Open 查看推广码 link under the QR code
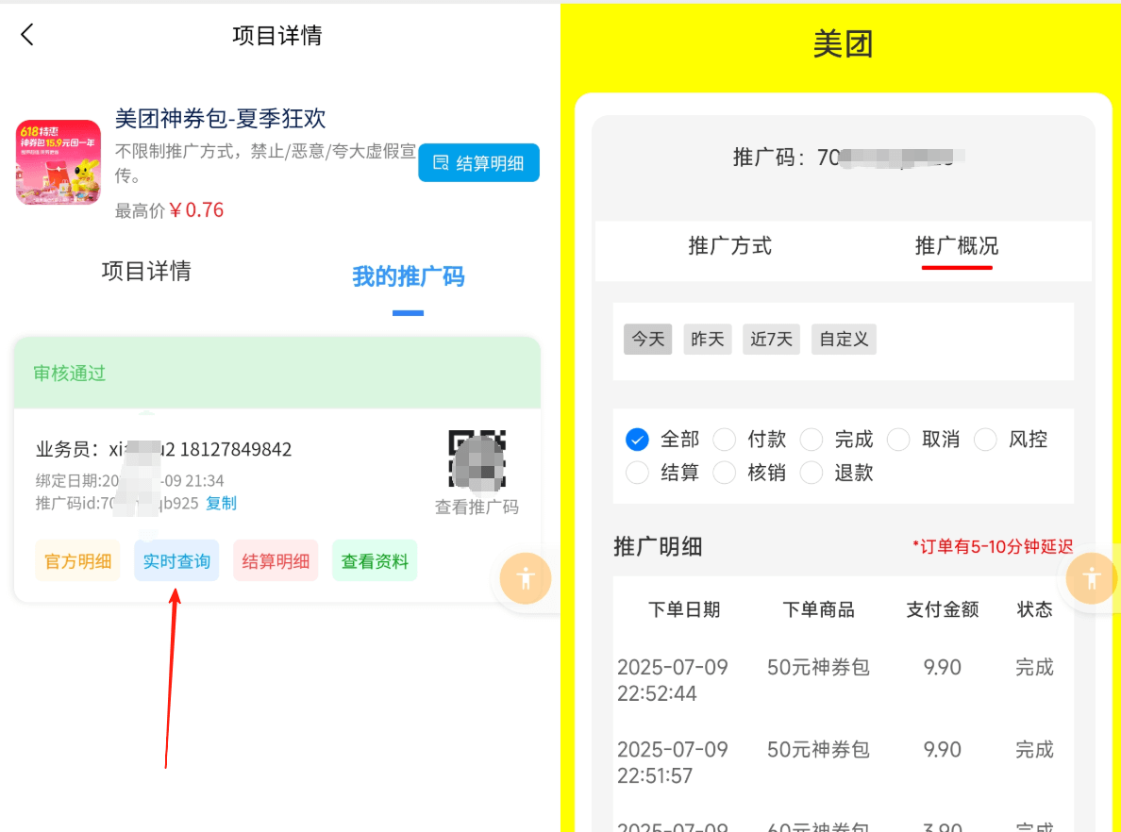This screenshot has height=832, width=1121. (x=477, y=507)
